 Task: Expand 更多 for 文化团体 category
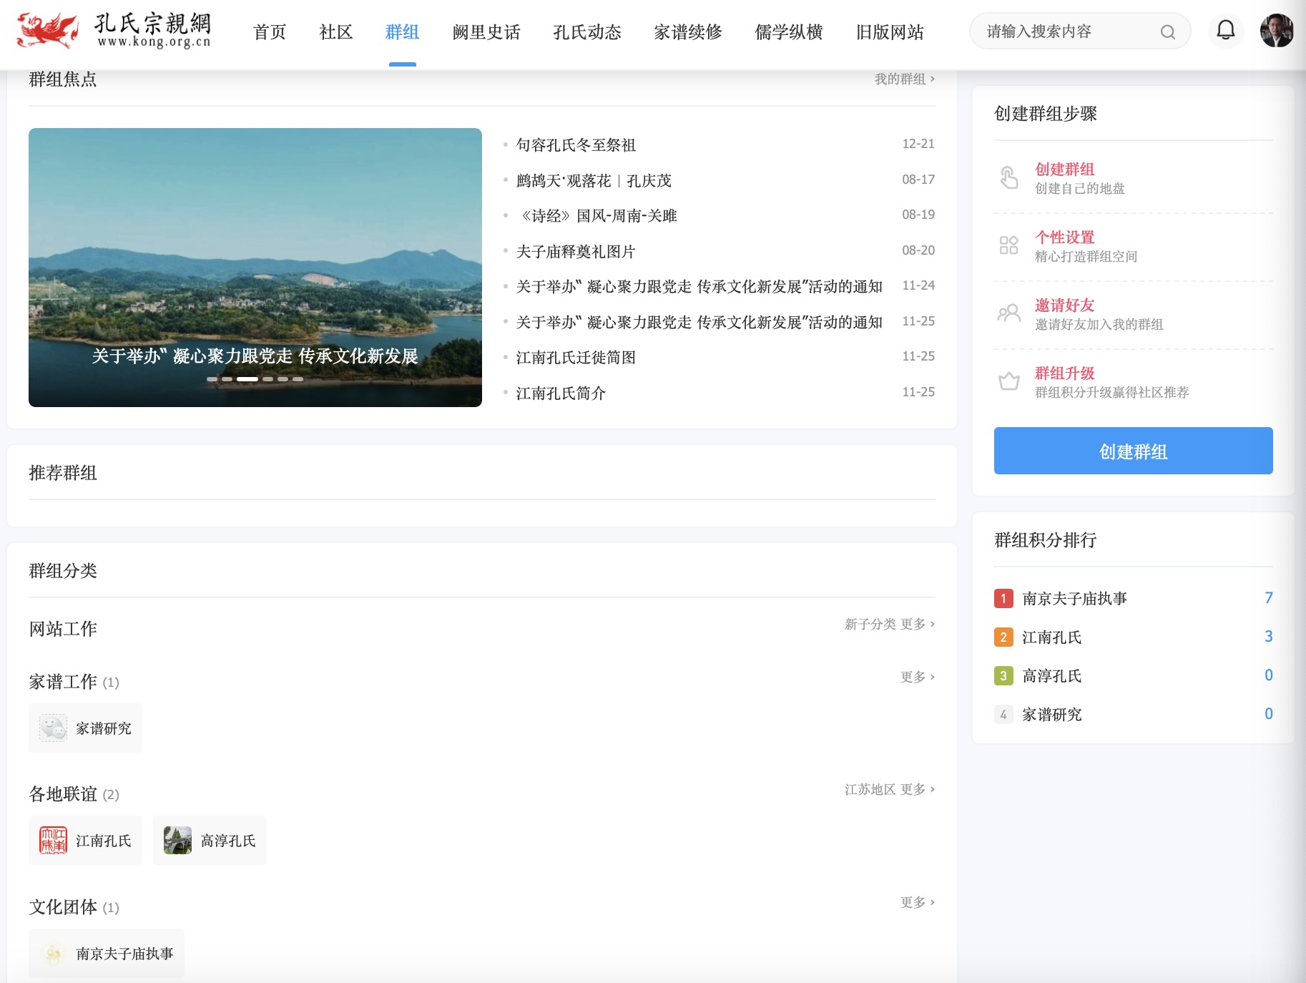coord(918,902)
